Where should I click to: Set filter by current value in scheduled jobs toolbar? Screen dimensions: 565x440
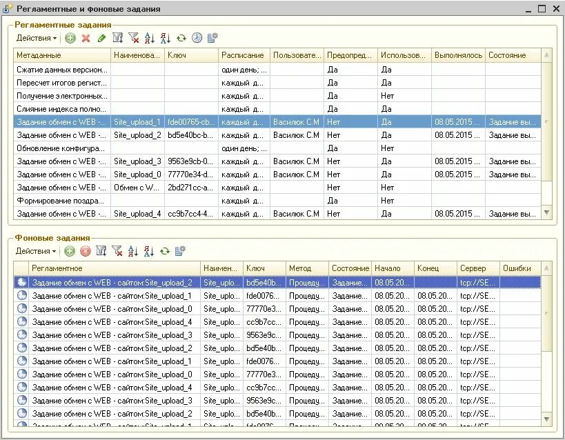pyautogui.click(x=117, y=38)
